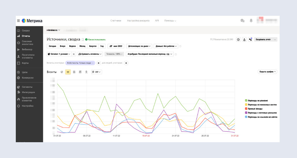297x158 pixels.
Task: Click the Как использовать link
Action: click(97, 39)
